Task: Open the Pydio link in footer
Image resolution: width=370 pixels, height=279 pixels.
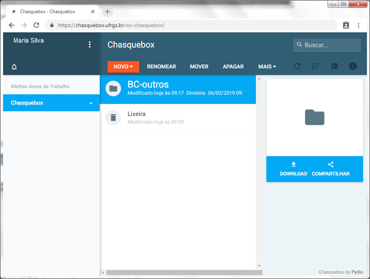Action: coord(357,272)
